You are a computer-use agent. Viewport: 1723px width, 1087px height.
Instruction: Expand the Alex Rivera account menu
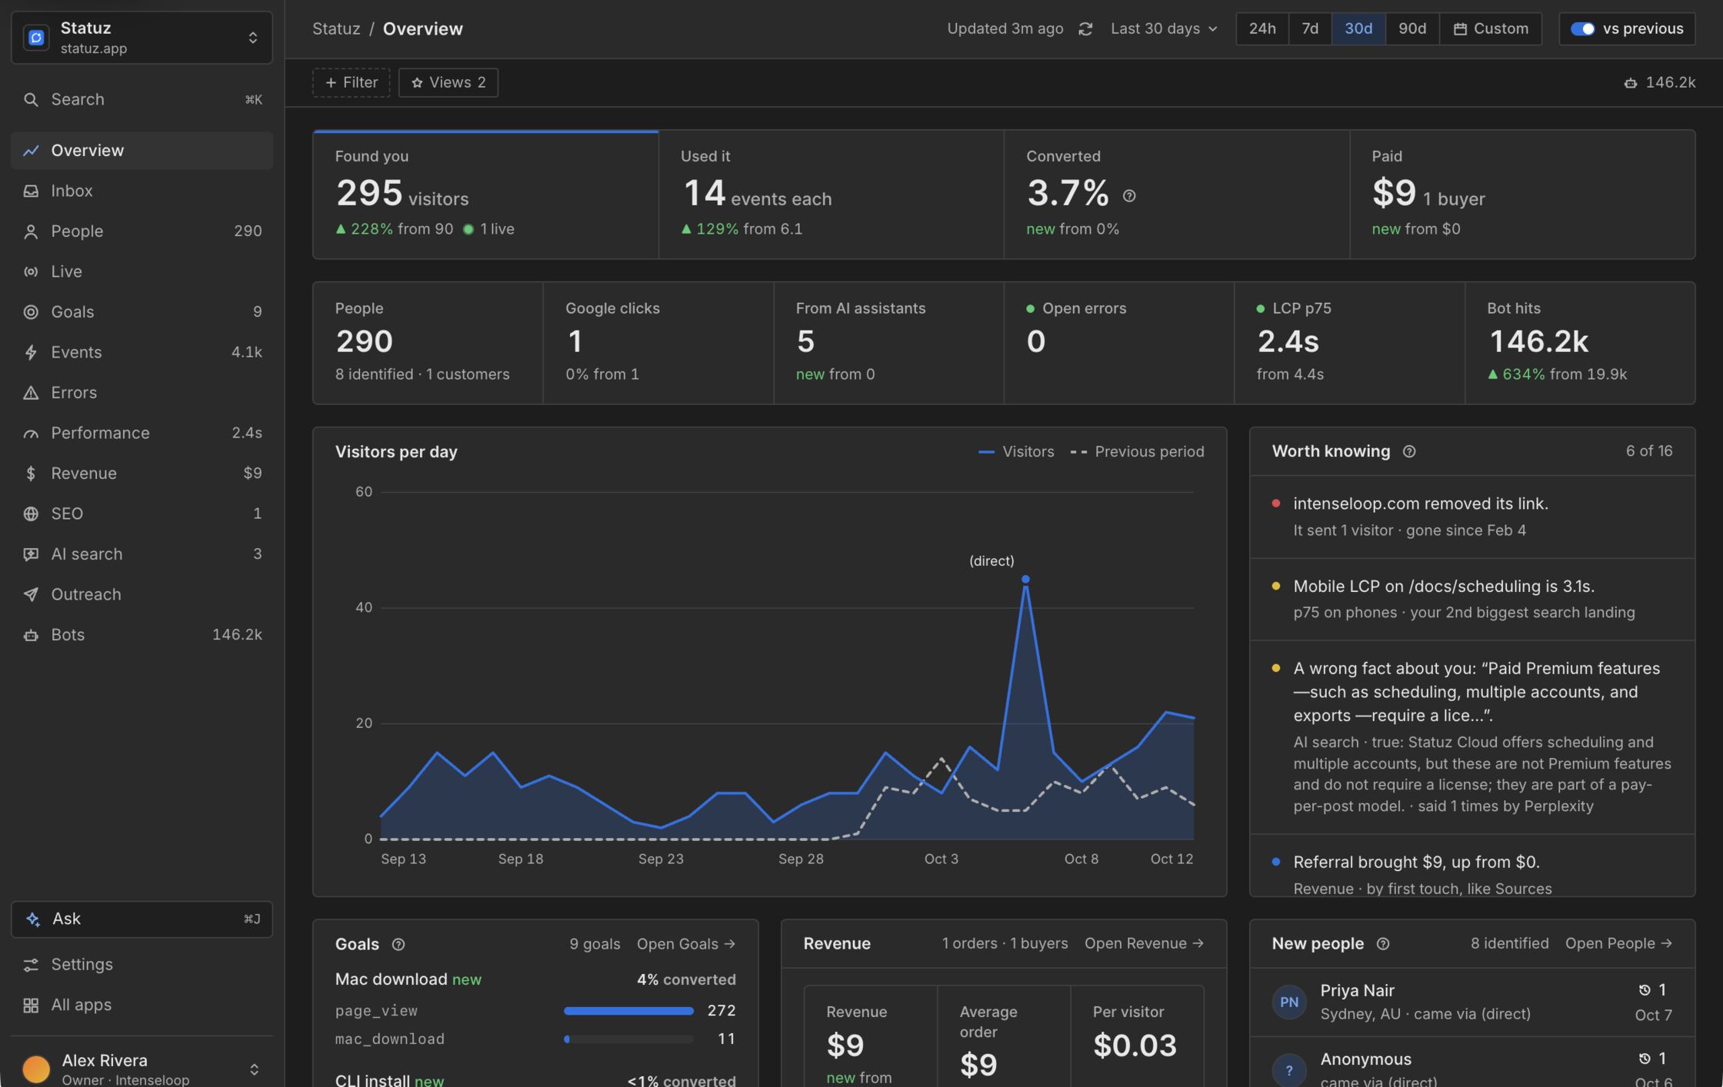point(142,1069)
